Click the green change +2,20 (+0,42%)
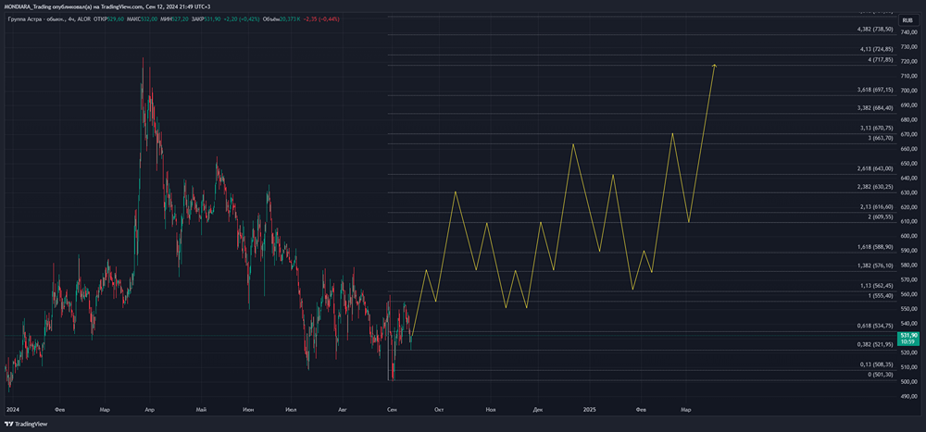This screenshot has width=926, height=432. click(x=242, y=19)
